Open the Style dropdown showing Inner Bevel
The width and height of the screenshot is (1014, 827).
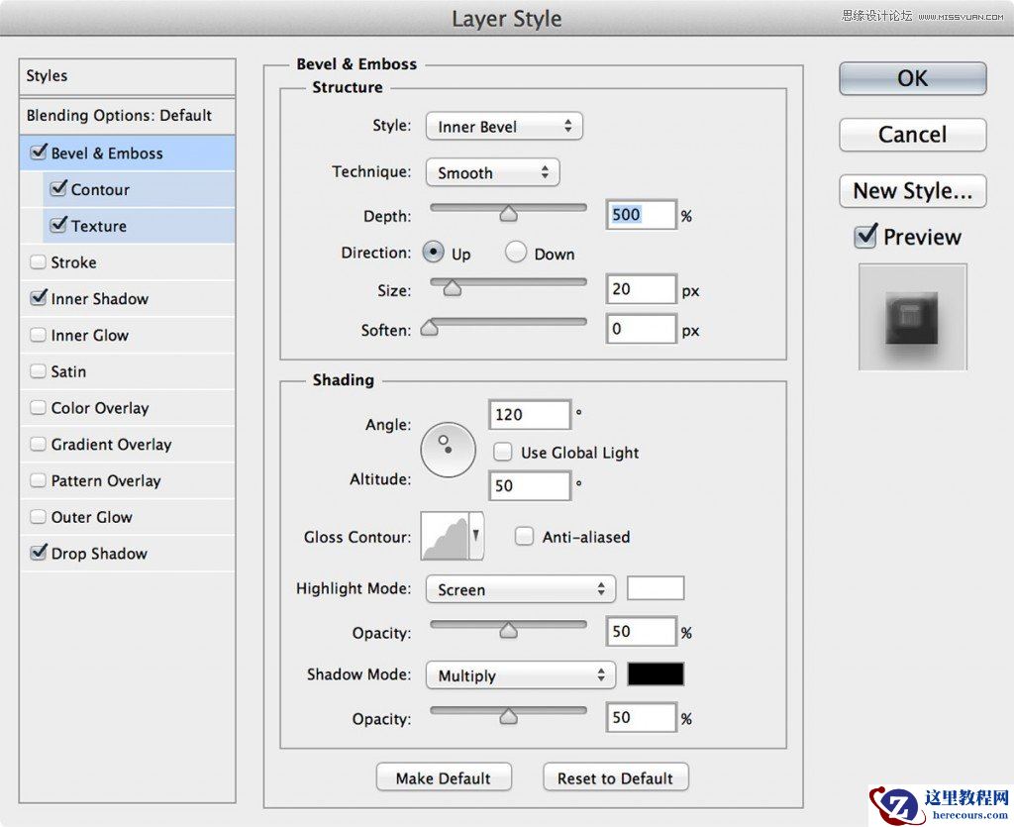pos(503,126)
